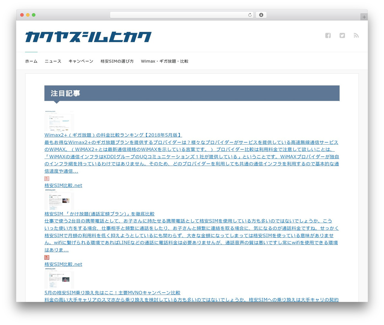Click the カクヤスシムヒカク site logo

(x=88, y=37)
